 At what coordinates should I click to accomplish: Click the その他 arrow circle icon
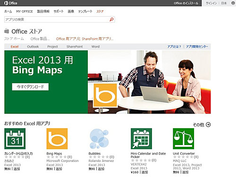(x=208, y=125)
